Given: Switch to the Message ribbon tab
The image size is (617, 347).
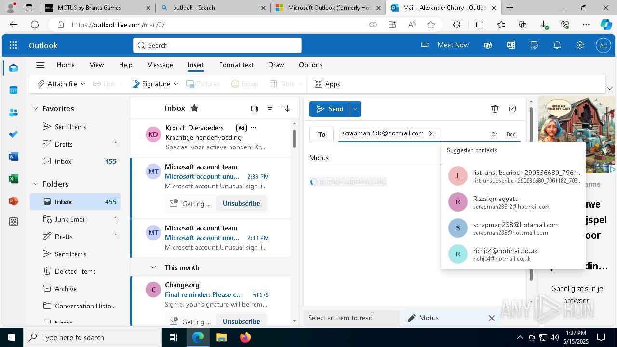Looking at the screenshot, I should (x=160, y=65).
